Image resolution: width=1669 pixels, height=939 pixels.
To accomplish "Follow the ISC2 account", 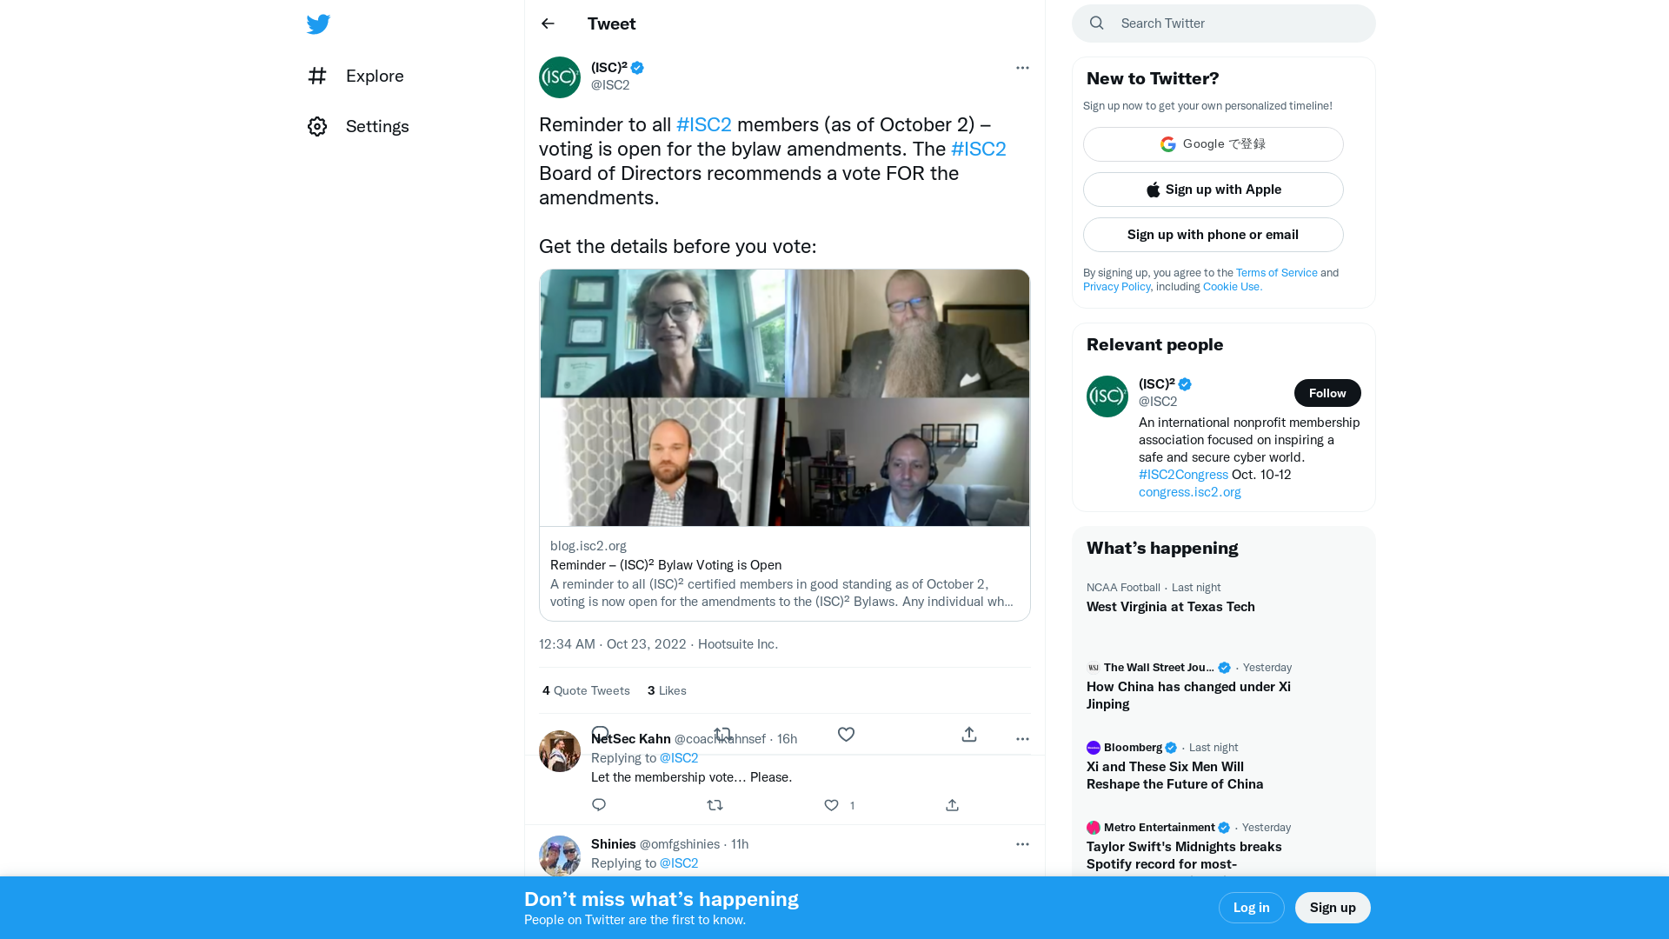I will (1327, 393).
